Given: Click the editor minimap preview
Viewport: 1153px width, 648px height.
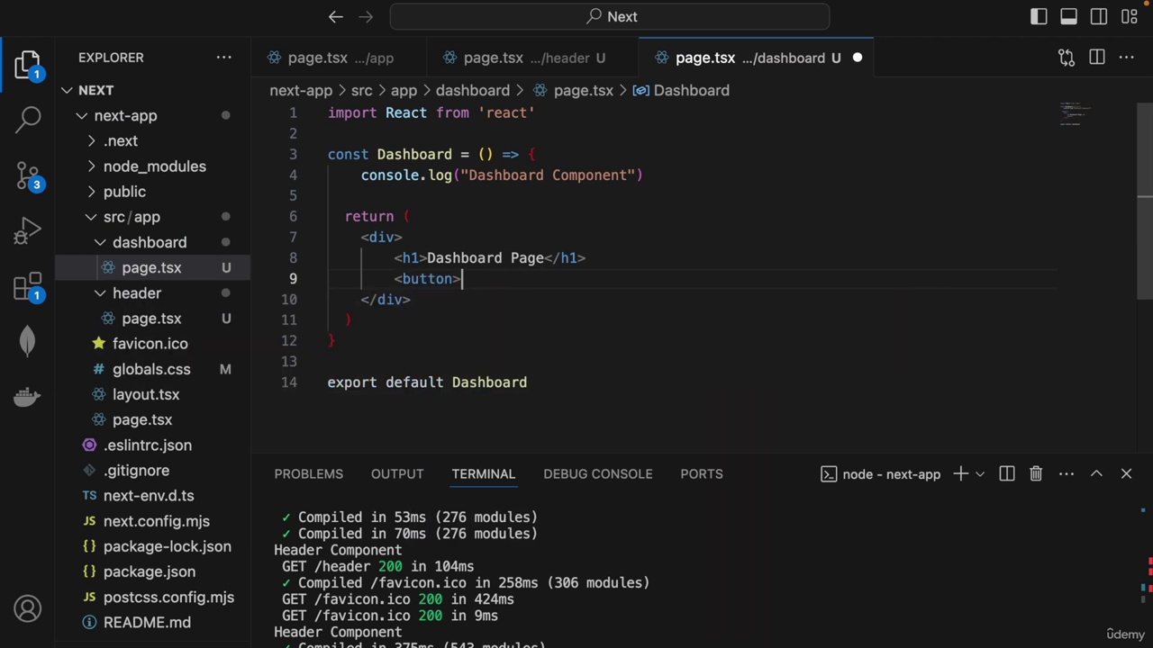Looking at the screenshot, I should (x=1075, y=114).
